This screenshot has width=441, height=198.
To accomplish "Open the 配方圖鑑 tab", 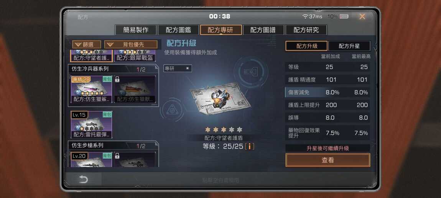I will point(178,30).
